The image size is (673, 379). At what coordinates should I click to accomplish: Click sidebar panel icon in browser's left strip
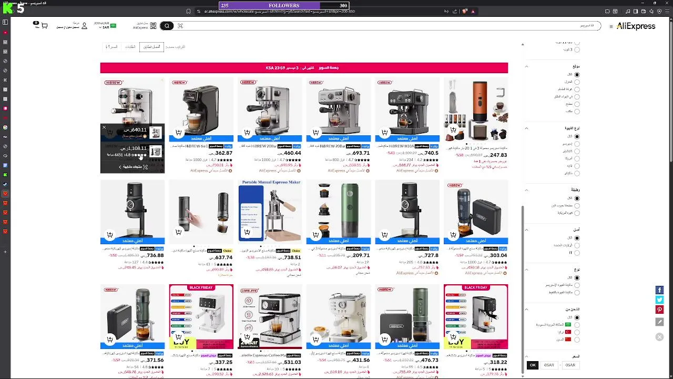coord(5,22)
